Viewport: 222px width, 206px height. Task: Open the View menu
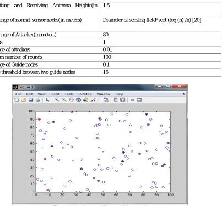point(42,94)
